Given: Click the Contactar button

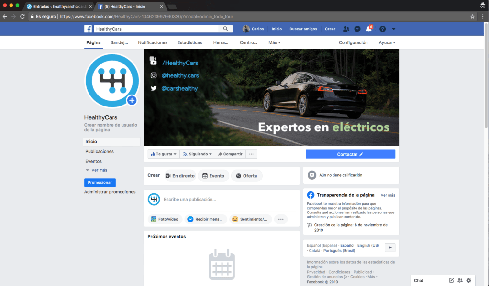Looking at the screenshot, I should coord(350,154).
